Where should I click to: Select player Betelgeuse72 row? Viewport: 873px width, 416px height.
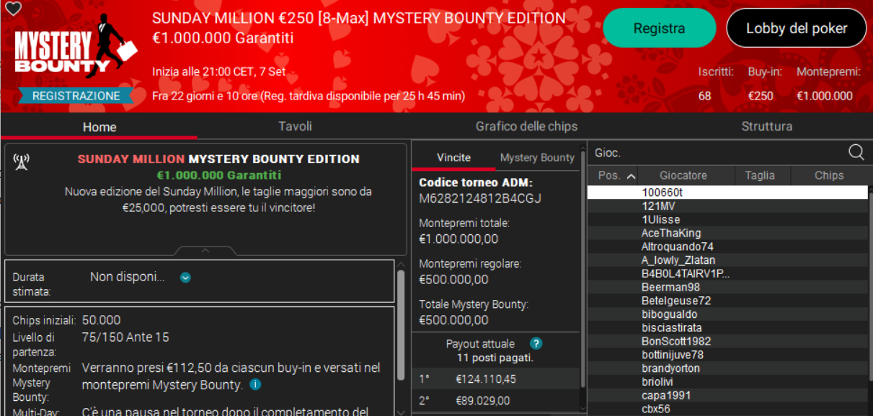coord(727,301)
